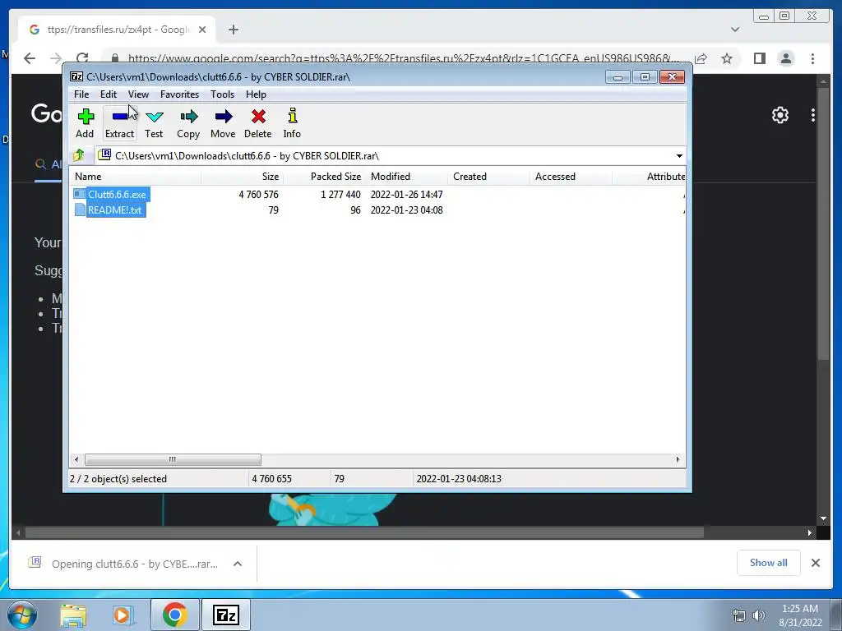Expand the archive path dropdown arrow
This screenshot has height=631, width=842.
point(679,155)
